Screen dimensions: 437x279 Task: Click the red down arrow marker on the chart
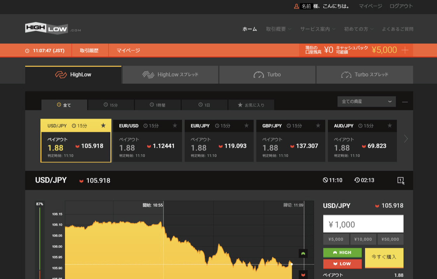click(x=303, y=275)
